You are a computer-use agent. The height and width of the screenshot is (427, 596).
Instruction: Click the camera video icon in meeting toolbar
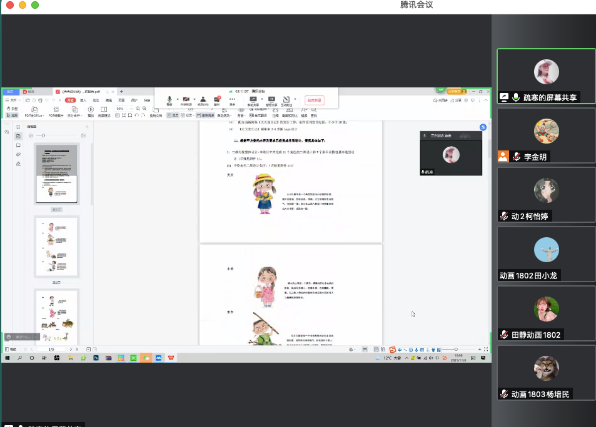click(186, 99)
